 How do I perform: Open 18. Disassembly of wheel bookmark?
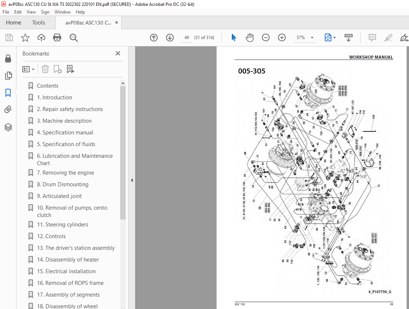(67, 306)
